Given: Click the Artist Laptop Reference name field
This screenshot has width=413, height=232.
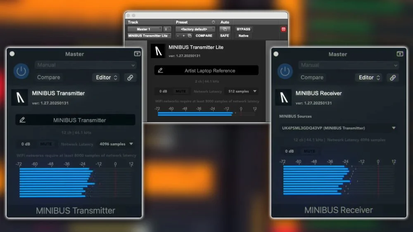Looking at the screenshot, I should tap(206, 70).
